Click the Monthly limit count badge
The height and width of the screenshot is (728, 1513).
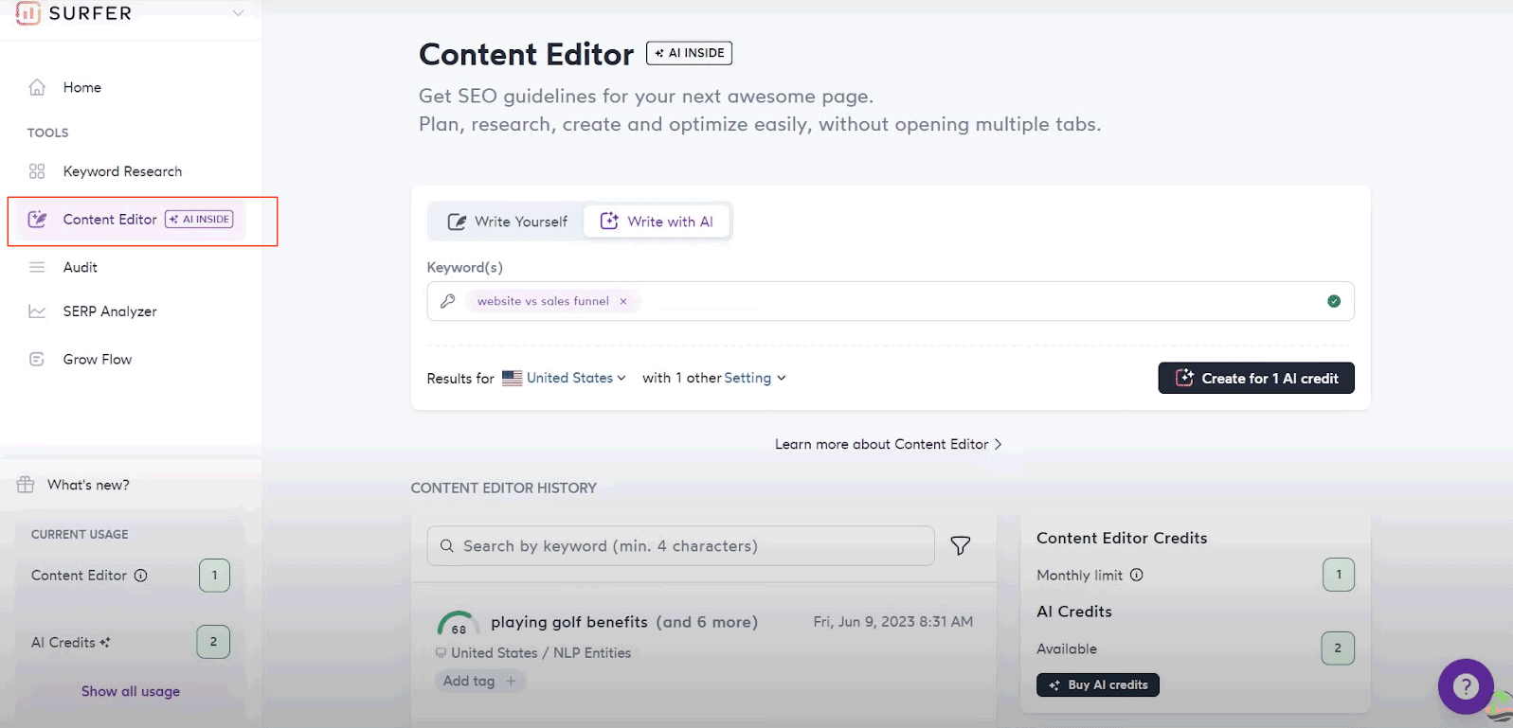pyautogui.click(x=1339, y=575)
